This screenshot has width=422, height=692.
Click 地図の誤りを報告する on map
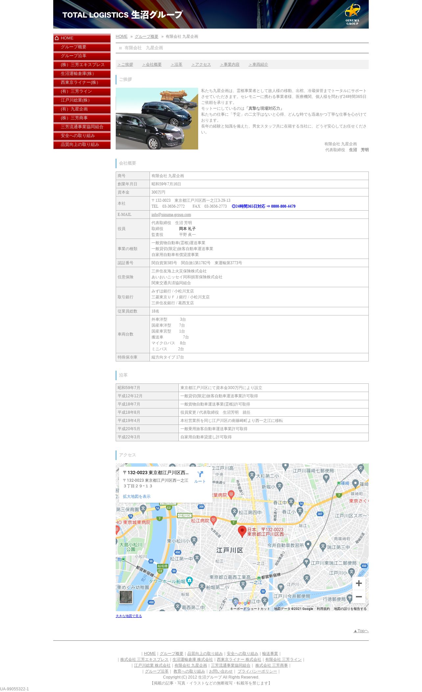click(x=350, y=609)
